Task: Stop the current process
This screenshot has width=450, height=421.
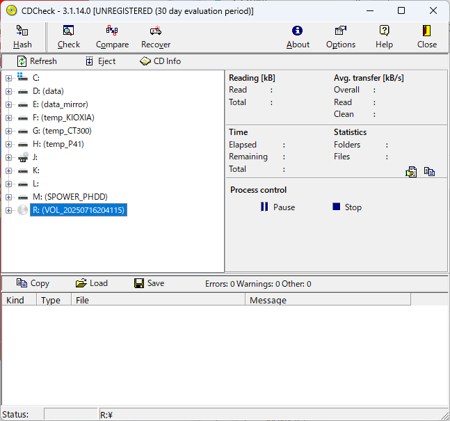Action: [347, 207]
